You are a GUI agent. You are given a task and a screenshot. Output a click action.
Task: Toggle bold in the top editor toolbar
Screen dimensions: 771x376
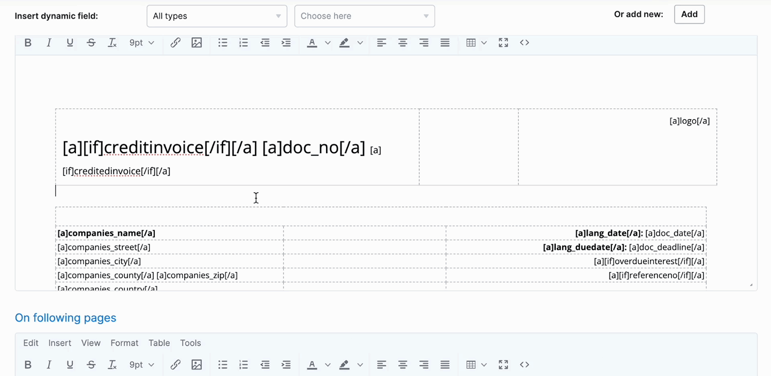[28, 43]
